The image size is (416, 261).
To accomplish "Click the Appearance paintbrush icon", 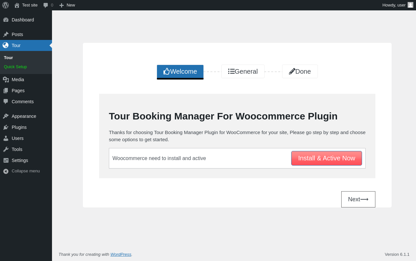I will pos(6,116).
